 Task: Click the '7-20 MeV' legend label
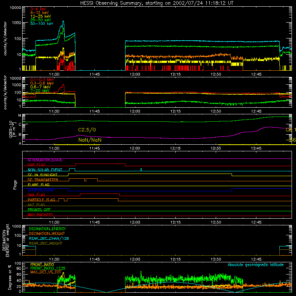pyautogui.click(x=40, y=91)
